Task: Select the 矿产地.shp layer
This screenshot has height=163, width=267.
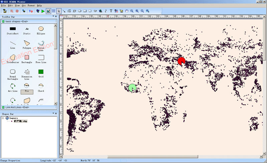Action: tap(20, 121)
